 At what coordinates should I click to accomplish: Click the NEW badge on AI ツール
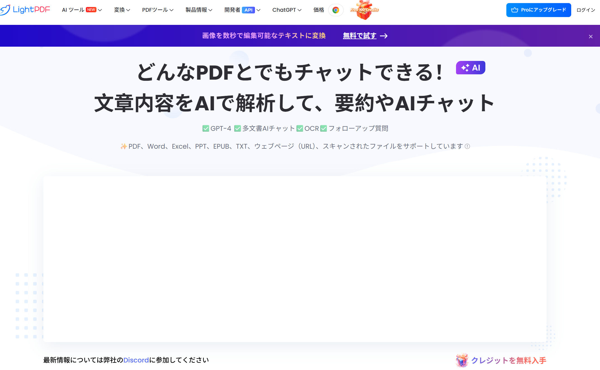point(91,9)
